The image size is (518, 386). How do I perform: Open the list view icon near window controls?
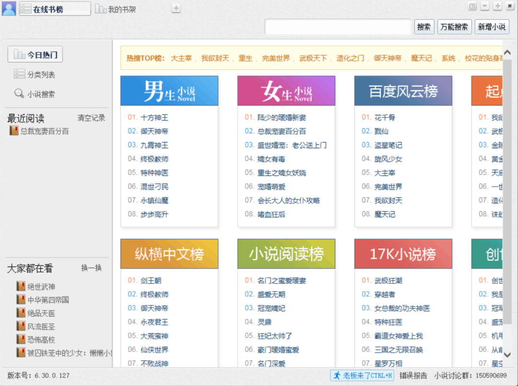471,6
